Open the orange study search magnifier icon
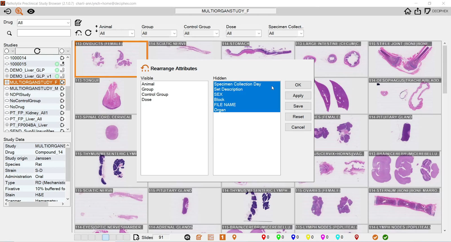 point(19,11)
